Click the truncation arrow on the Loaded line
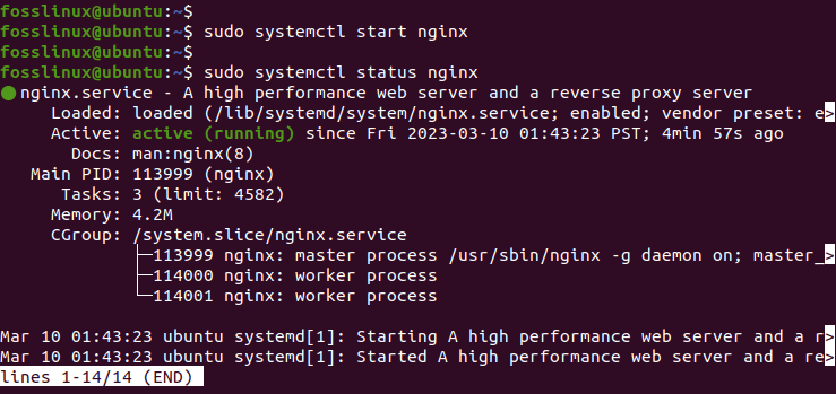Screen dimensions: 836x394 (830, 113)
